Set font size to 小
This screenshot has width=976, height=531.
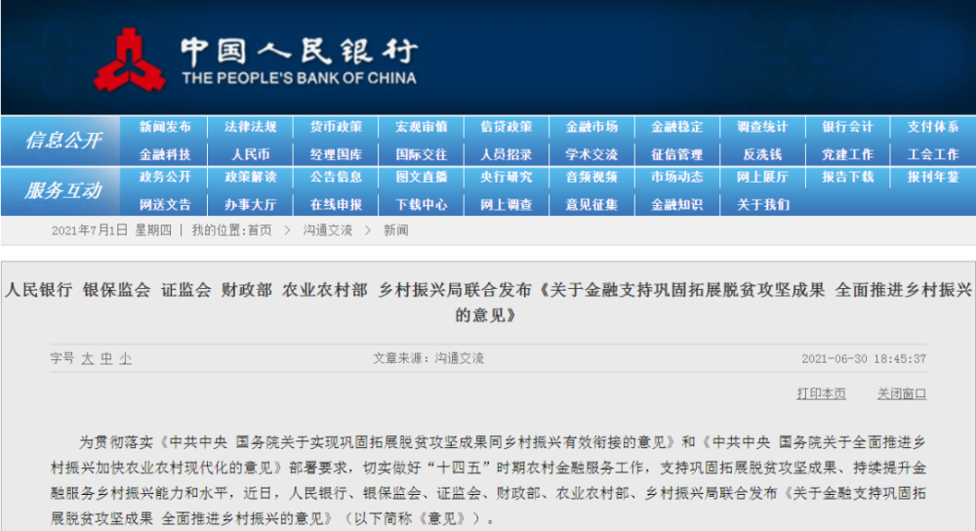(x=125, y=359)
